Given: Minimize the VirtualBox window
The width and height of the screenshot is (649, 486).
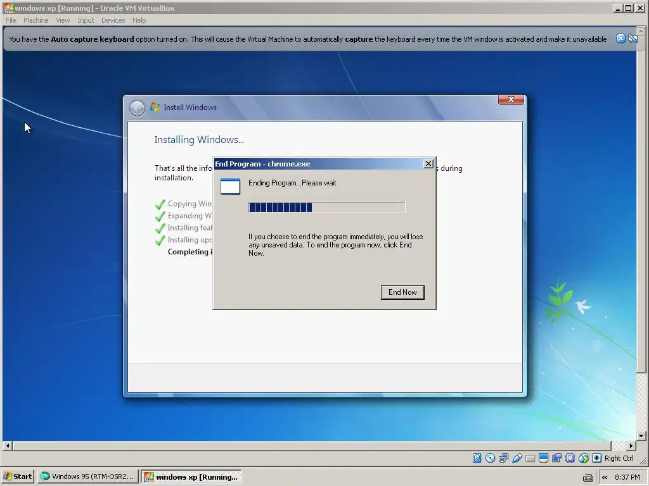Looking at the screenshot, I should pos(618,8).
